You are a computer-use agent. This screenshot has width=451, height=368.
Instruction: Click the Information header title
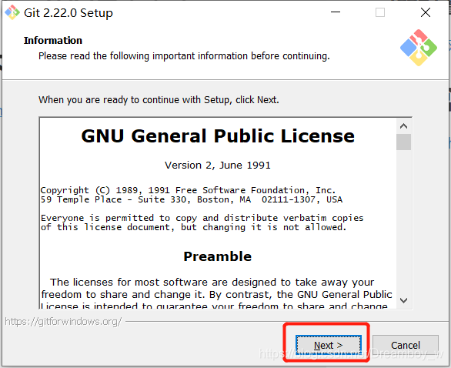pos(53,40)
